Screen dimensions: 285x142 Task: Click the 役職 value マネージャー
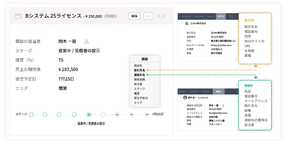coord(215,124)
